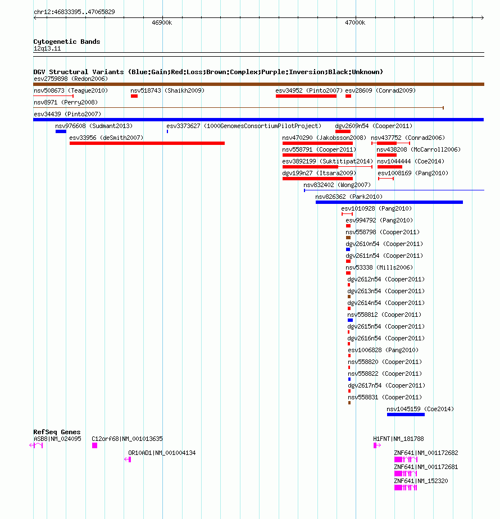Open gene label ASB8|NM_024095
The width and height of the screenshot is (500, 519).
coord(57,439)
